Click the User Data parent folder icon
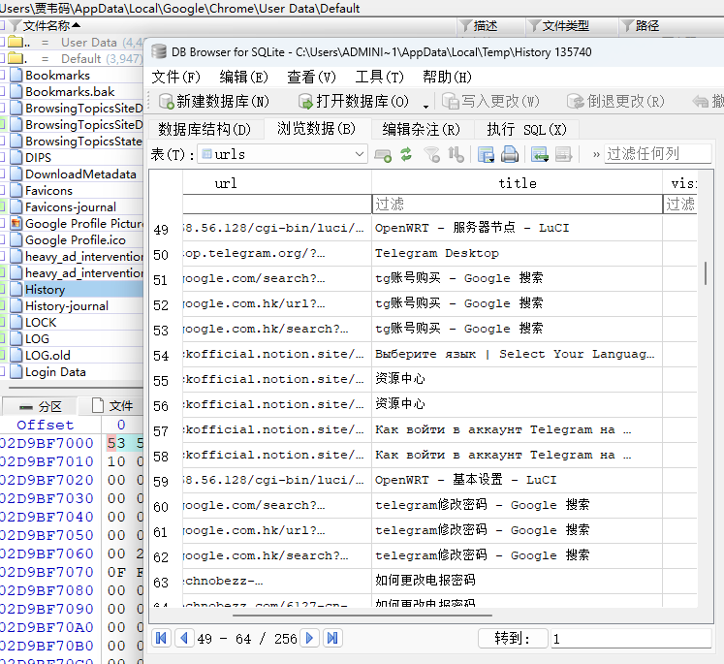The width and height of the screenshot is (724, 664). pos(16,43)
